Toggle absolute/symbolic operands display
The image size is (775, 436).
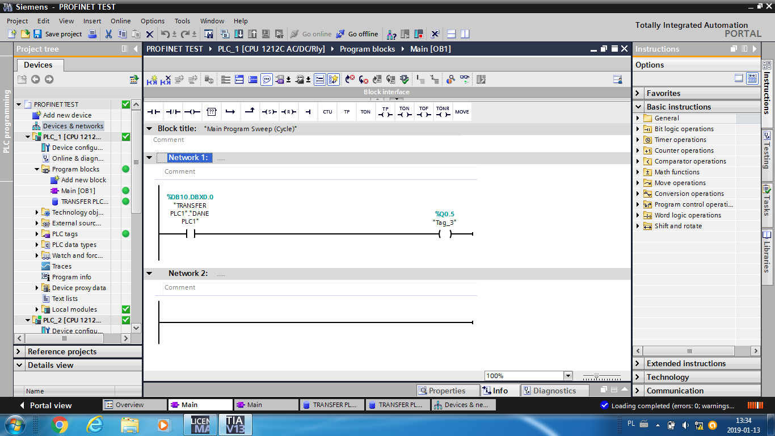280,80
